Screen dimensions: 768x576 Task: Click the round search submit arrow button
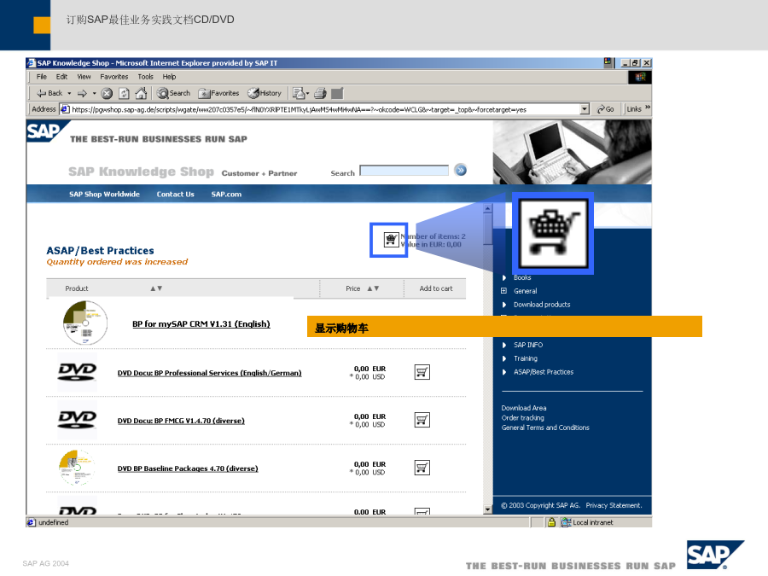tap(461, 170)
